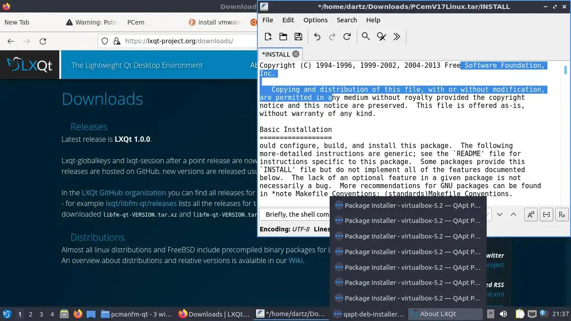Click the removable media eject tray icon
The image size is (571, 321).
(490, 314)
